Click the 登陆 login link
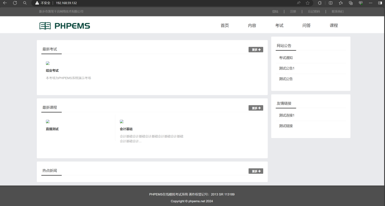The height and width of the screenshot is (206, 385). (275, 12)
